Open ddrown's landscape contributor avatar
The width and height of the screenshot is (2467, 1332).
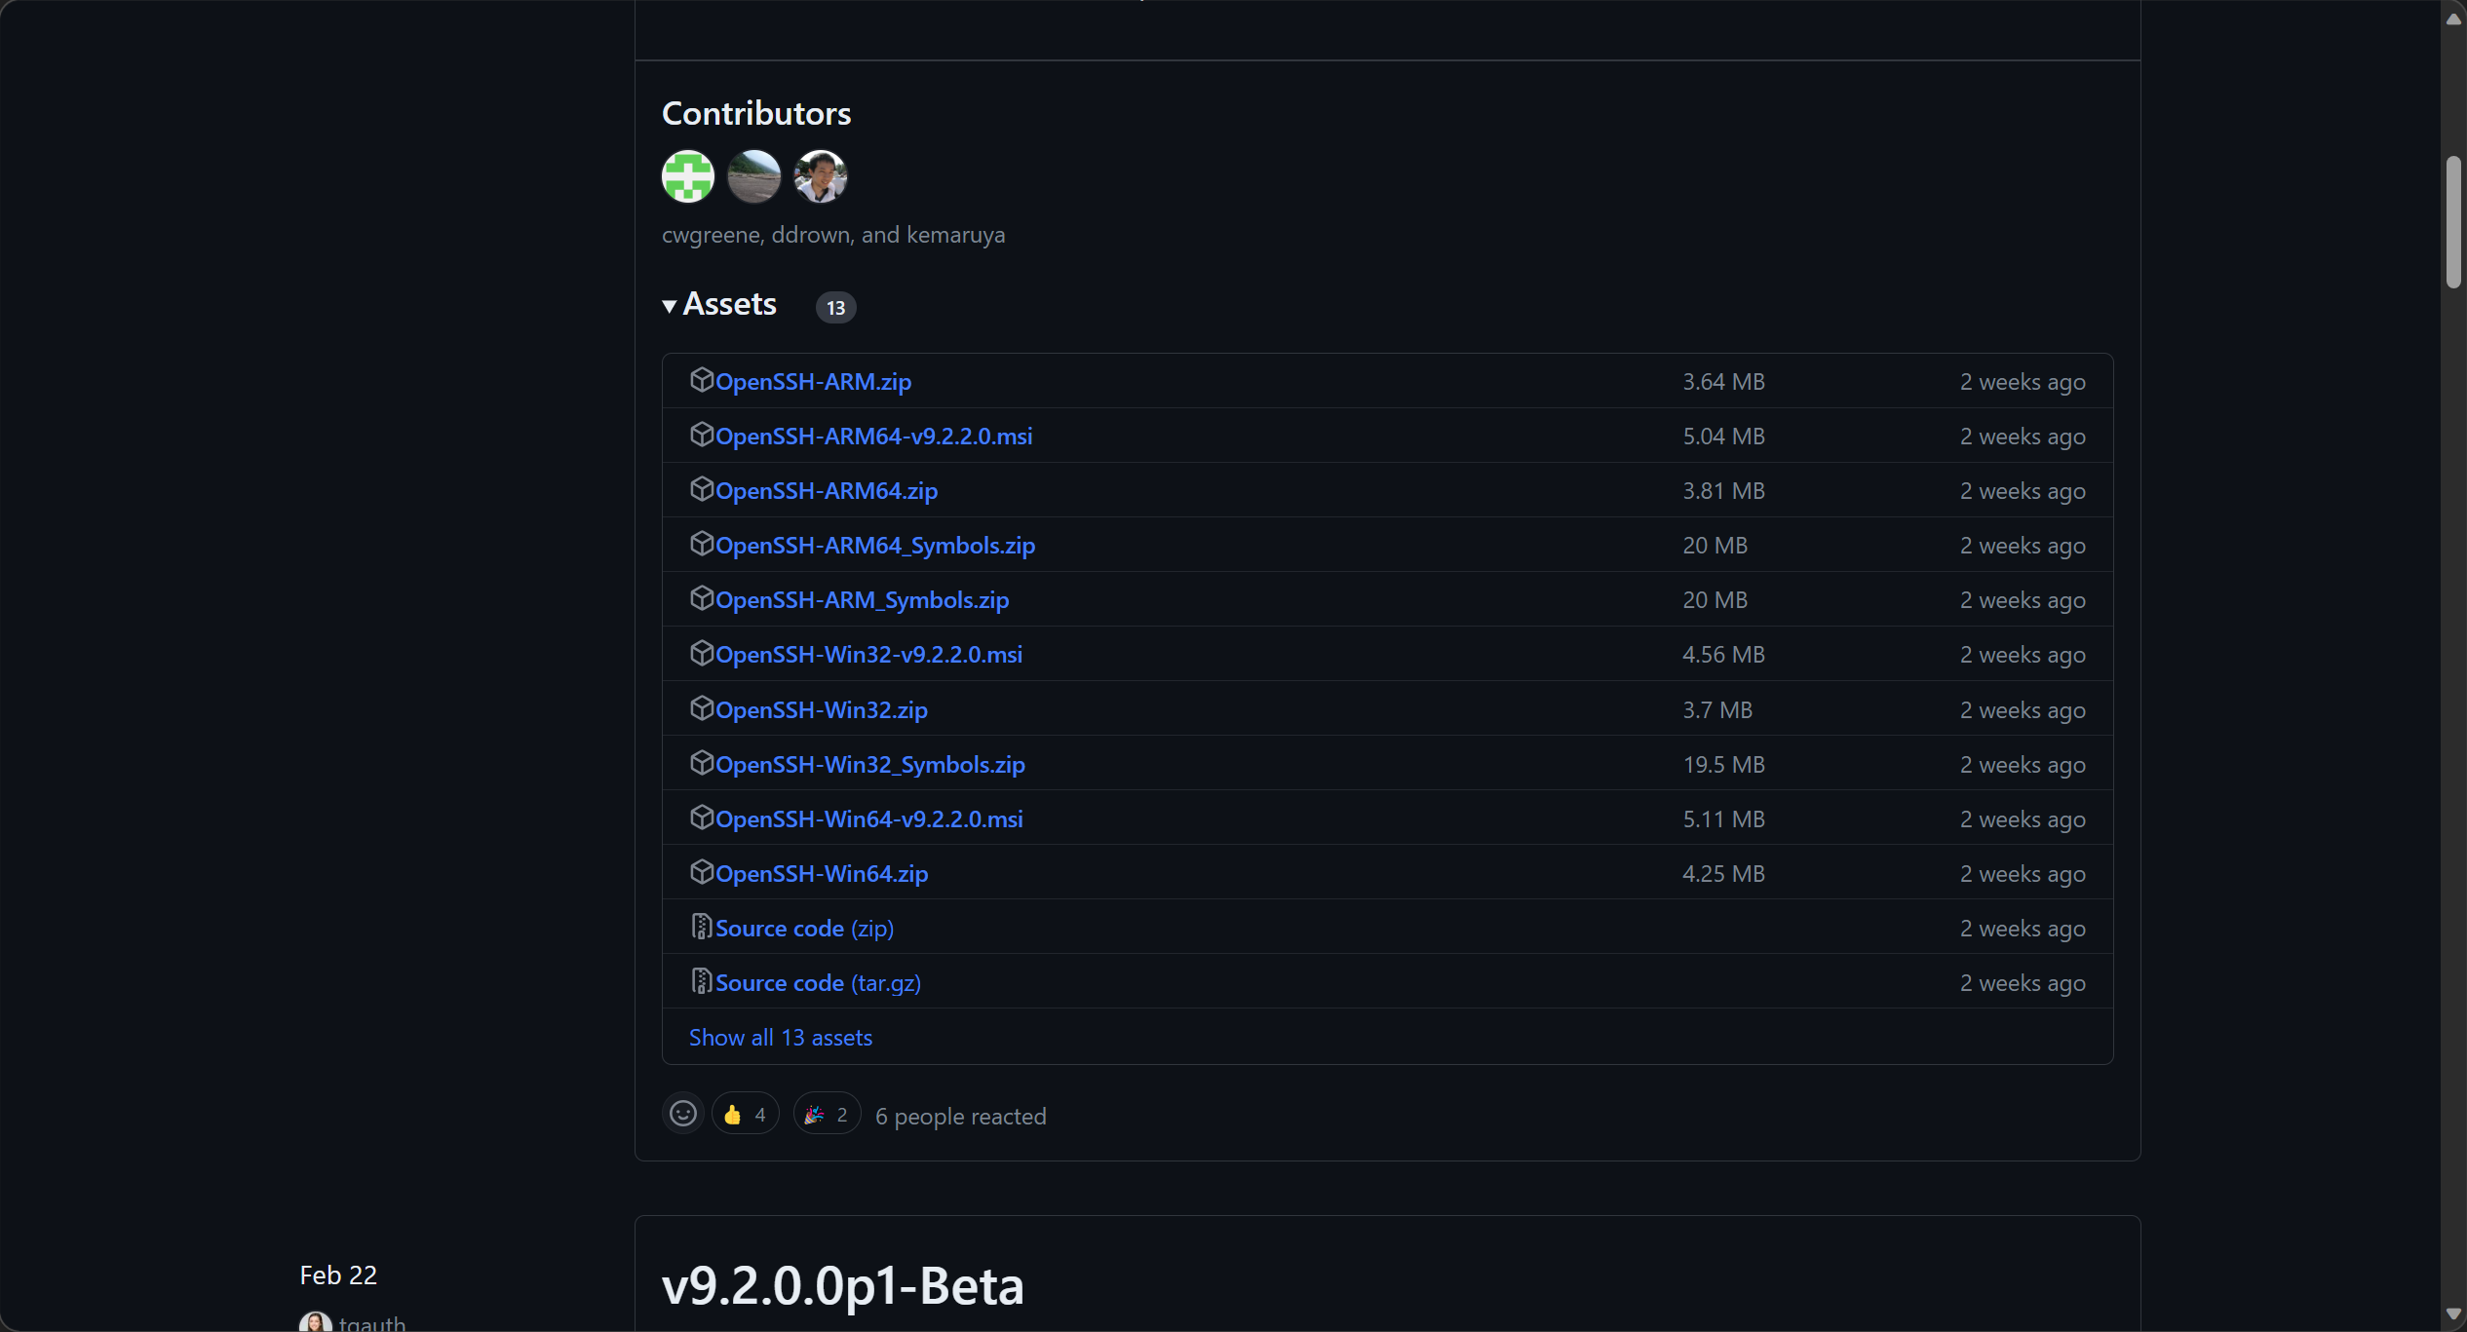(x=754, y=176)
